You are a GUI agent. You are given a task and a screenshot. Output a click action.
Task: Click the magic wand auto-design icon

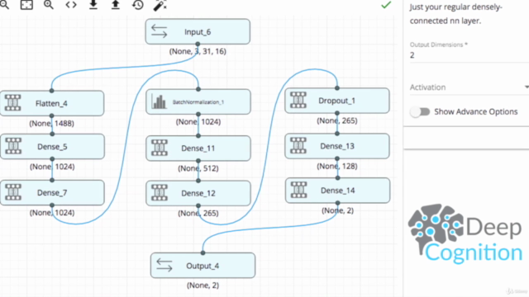[x=160, y=5]
